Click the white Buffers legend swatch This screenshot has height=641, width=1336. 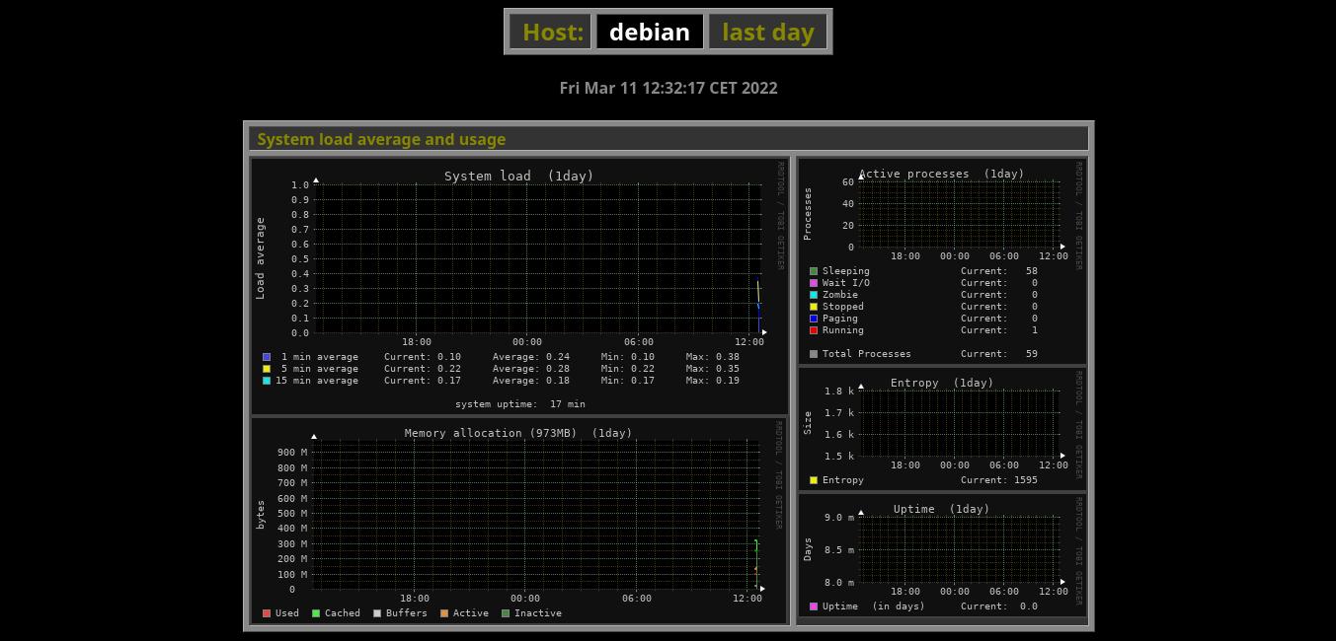(x=377, y=613)
